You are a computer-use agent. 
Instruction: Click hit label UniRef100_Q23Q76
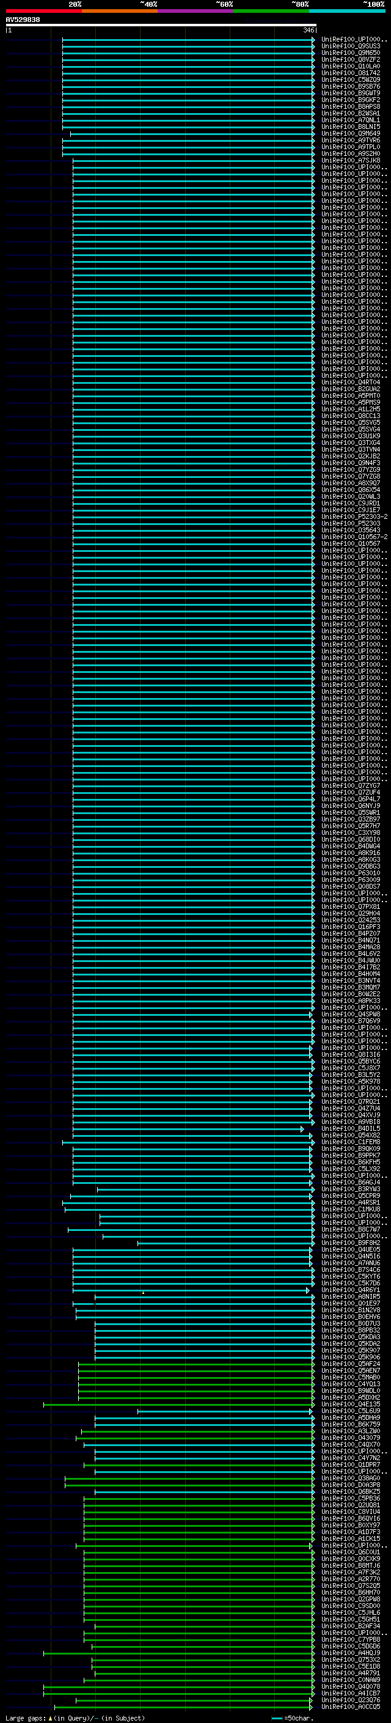pyautogui.click(x=351, y=1700)
